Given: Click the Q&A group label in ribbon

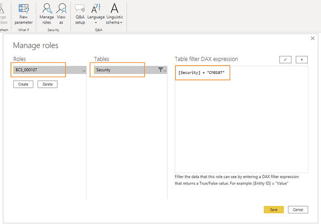Looking at the screenshot, I should 99,30.
